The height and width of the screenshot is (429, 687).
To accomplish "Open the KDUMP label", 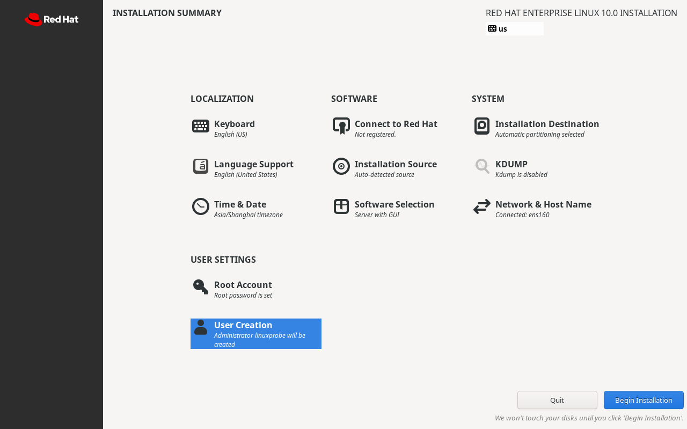I will pos(511,164).
